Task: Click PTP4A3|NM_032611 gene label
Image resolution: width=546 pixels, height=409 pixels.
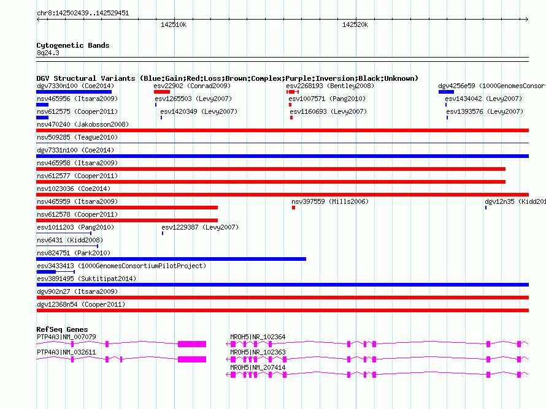Action: [x=66, y=352]
